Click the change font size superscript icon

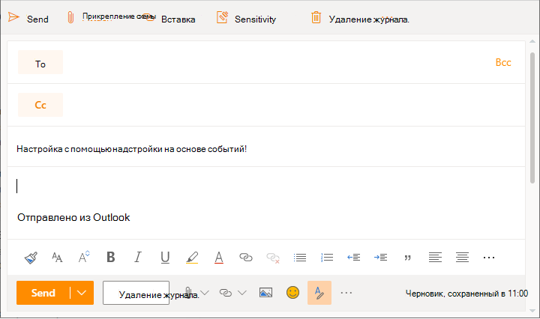(x=84, y=257)
